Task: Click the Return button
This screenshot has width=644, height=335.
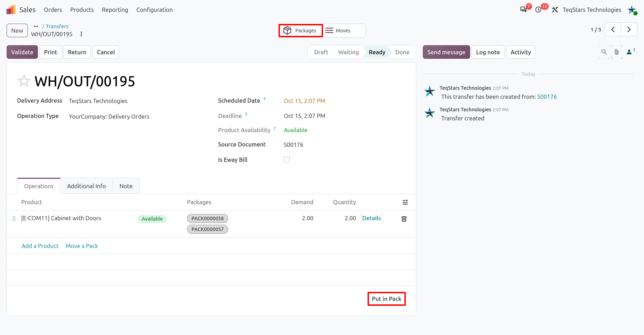Action: 77,52
